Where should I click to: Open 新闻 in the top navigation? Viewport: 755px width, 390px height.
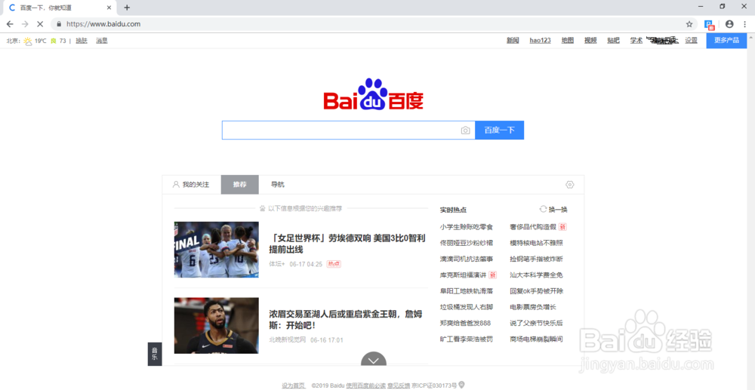coord(513,41)
